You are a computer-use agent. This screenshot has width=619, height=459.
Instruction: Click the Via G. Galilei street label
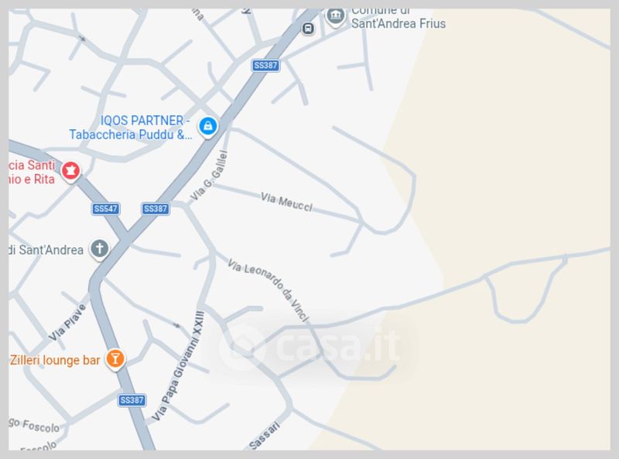tap(209, 176)
